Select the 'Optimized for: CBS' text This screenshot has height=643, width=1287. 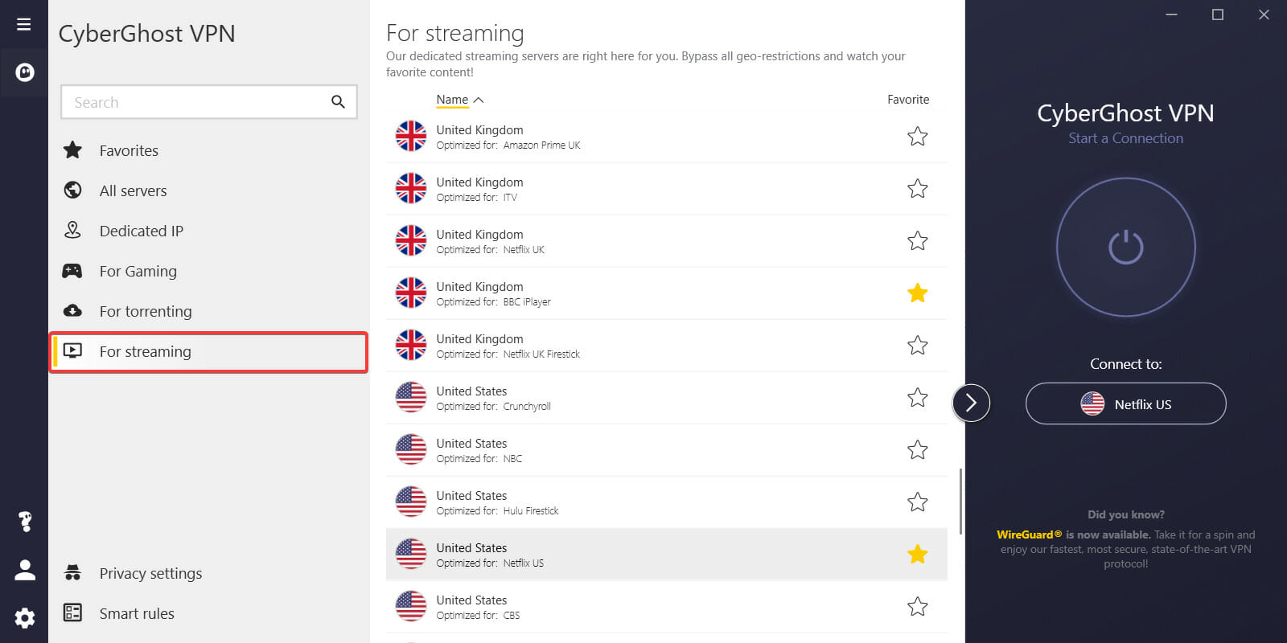(x=478, y=616)
